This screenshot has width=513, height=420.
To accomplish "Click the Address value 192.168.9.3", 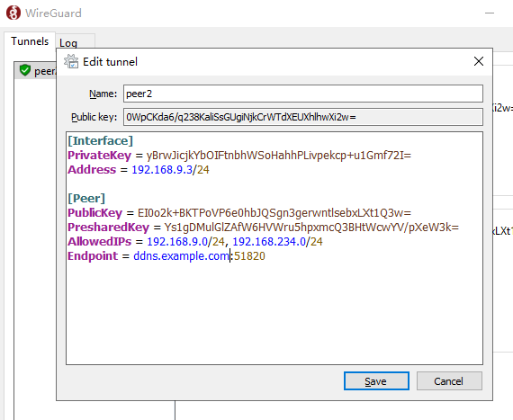I will tap(162, 170).
